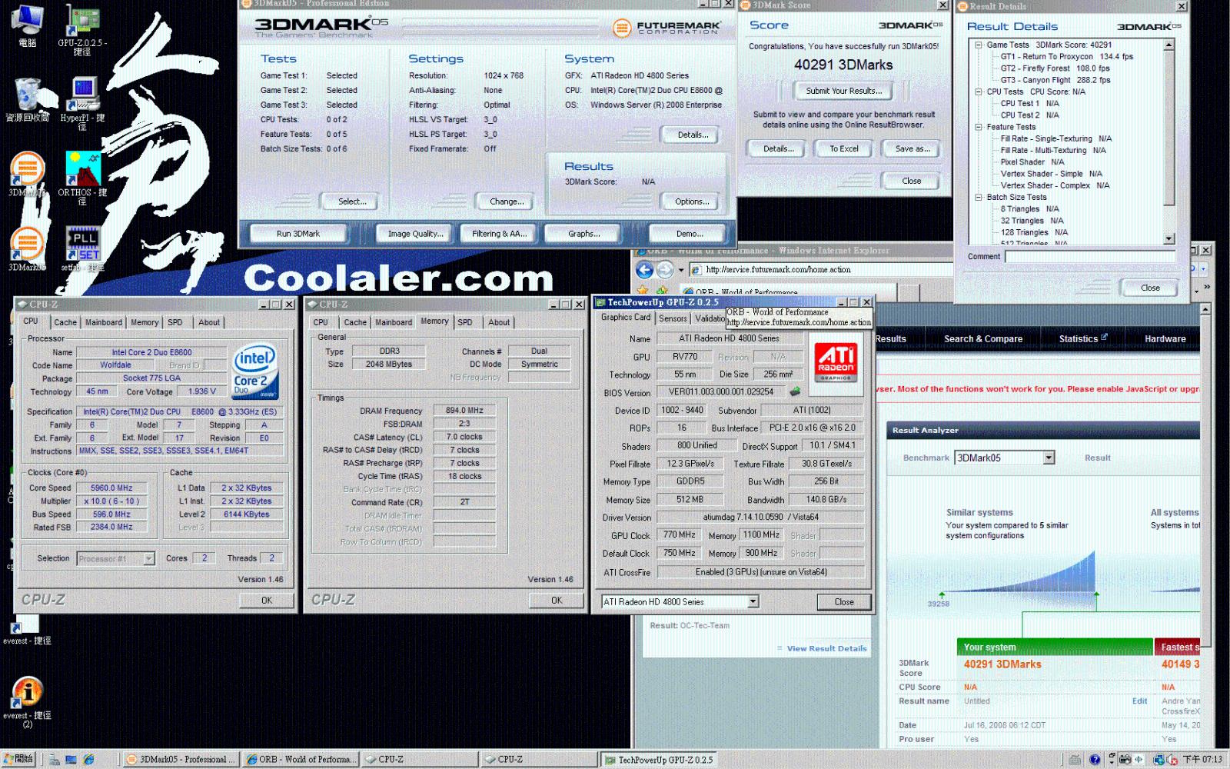This screenshot has width=1230, height=769.
Task: Open the IE recent pages dropdown arrow
Action: pyautogui.click(x=680, y=270)
